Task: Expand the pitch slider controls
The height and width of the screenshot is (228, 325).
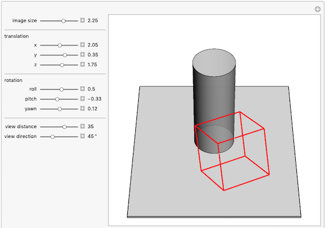Action: [83, 99]
